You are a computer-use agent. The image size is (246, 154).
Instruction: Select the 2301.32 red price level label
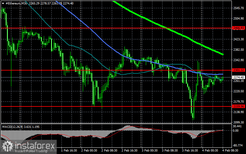click(x=239, y=70)
